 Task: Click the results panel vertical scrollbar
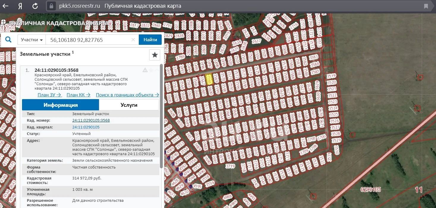click(161, 116)
